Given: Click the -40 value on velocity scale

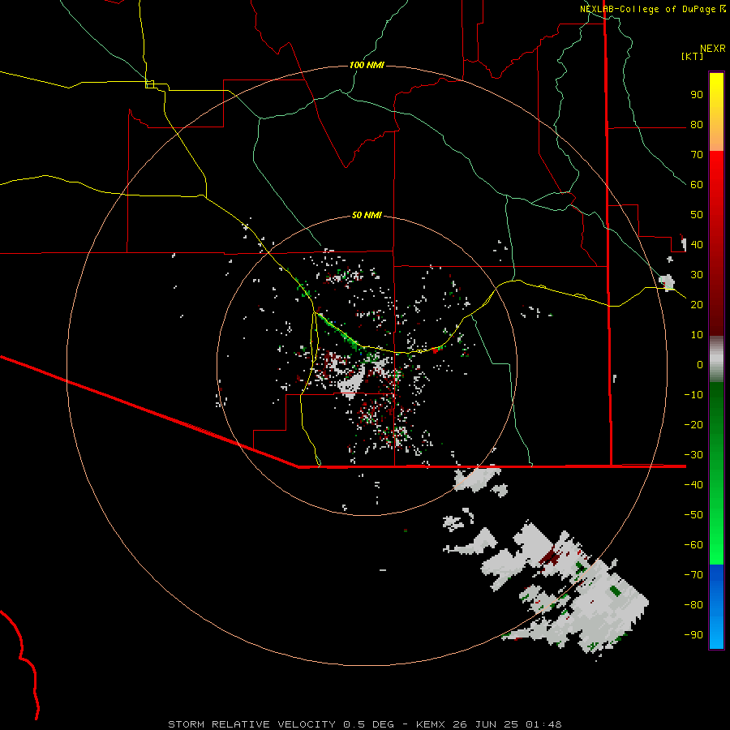Looking at the screenshot, I should pos(693,485).
